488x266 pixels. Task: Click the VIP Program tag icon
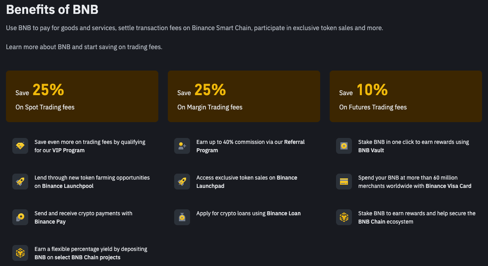click(20, 146)
